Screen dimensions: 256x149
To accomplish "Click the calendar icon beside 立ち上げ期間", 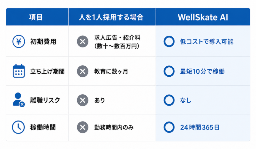I will point(19,71).
